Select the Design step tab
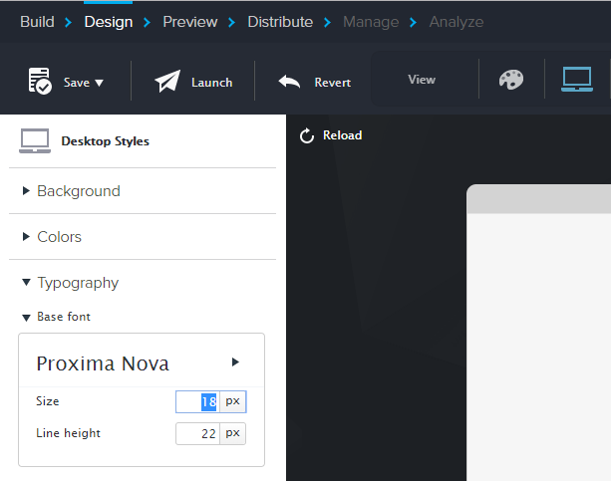The height and width of the screenshot is (481, 611). (109, 22)
